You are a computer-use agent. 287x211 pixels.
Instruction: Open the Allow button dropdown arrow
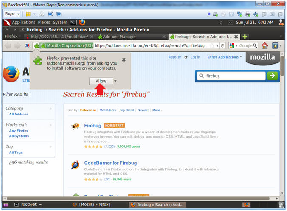pos(115,81)
